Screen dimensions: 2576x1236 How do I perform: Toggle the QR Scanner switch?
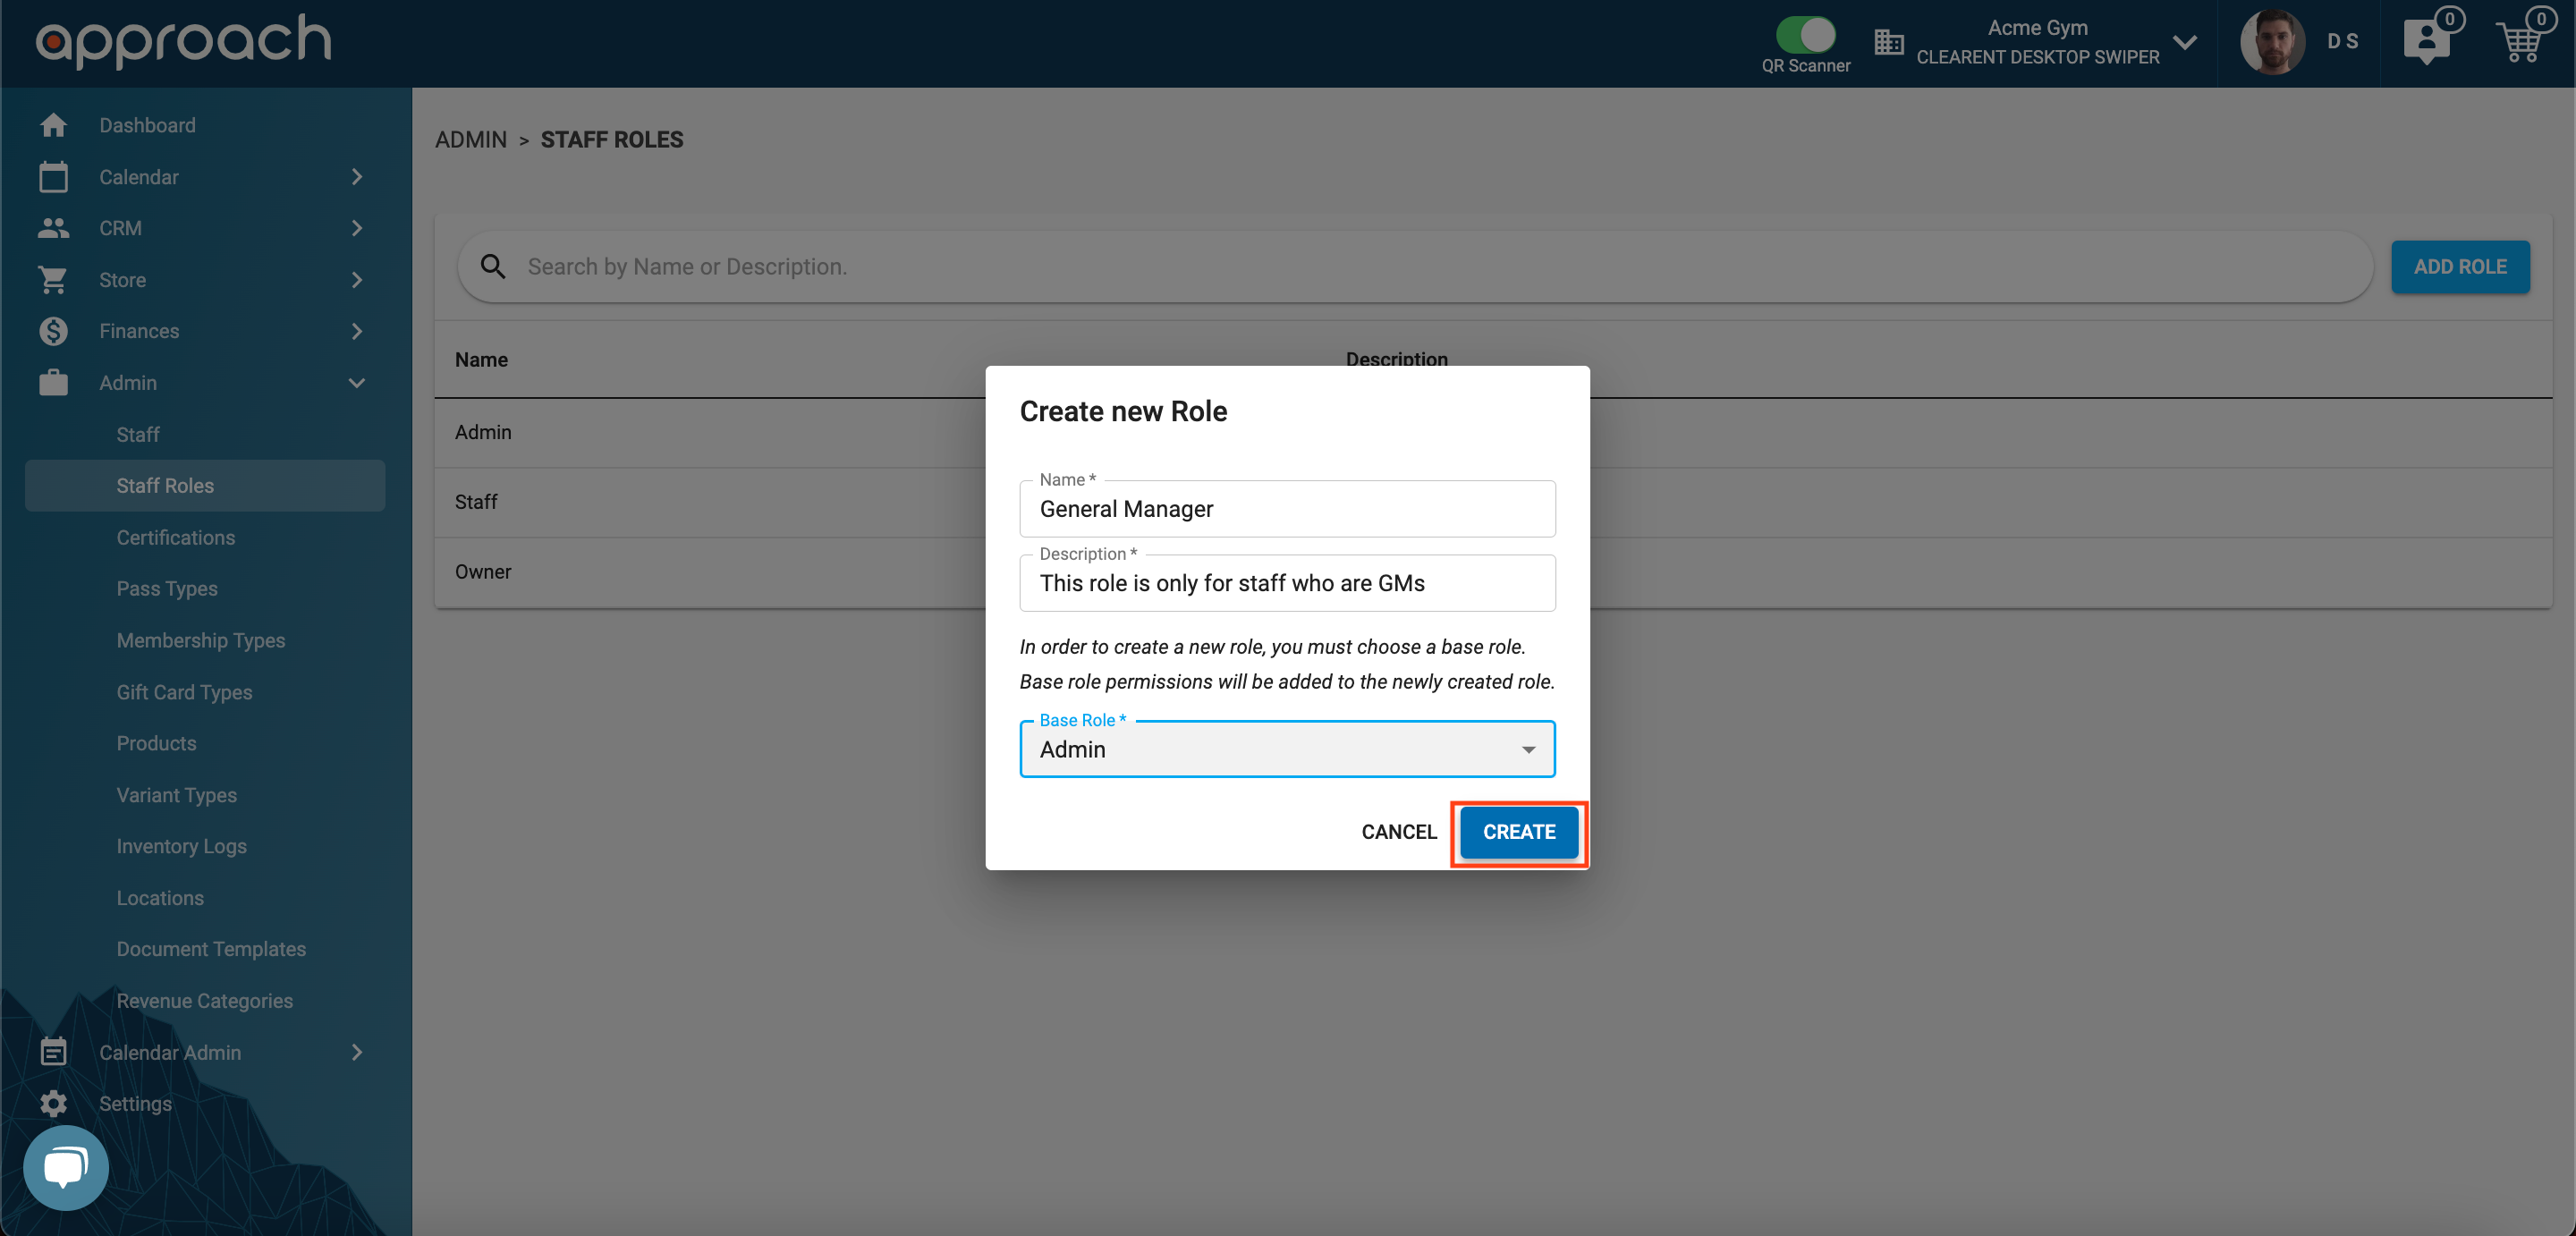tap(1805, 35)
